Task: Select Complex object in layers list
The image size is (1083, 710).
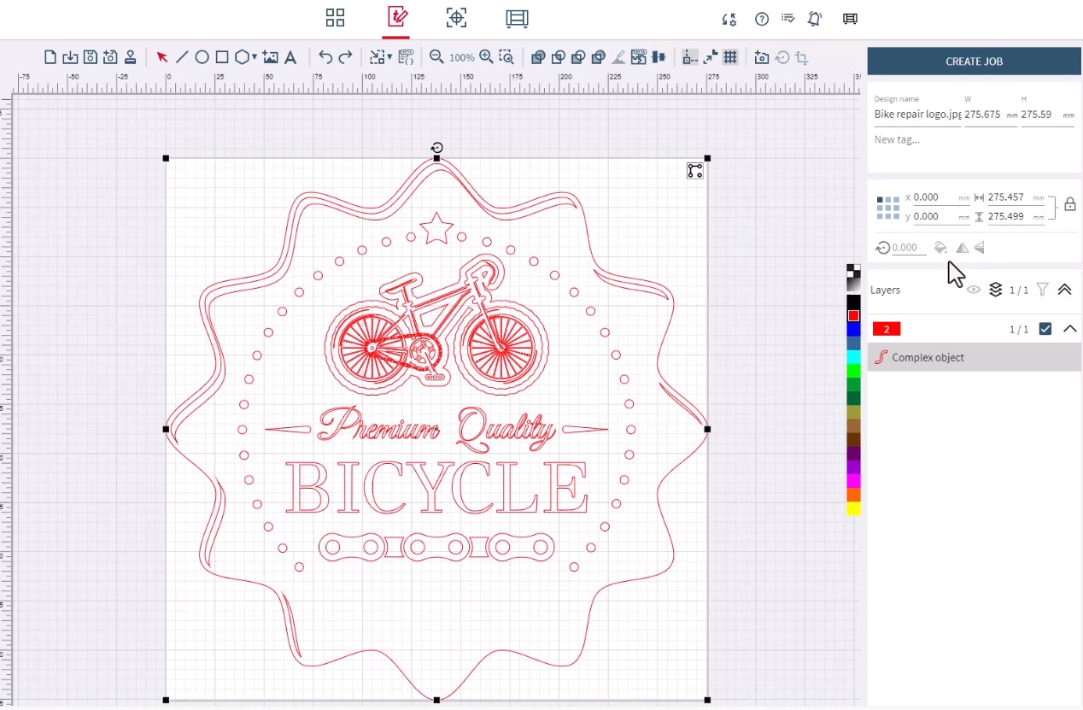Action: click(928, 357)
